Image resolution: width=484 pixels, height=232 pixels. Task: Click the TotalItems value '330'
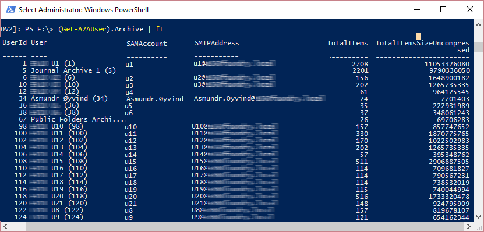point(362,134)
